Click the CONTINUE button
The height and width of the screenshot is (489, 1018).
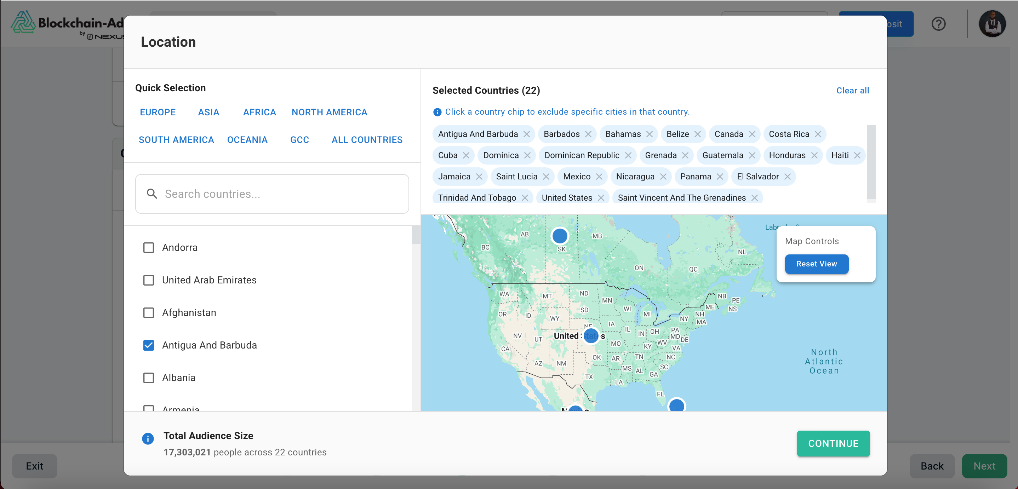pos(833,444)
